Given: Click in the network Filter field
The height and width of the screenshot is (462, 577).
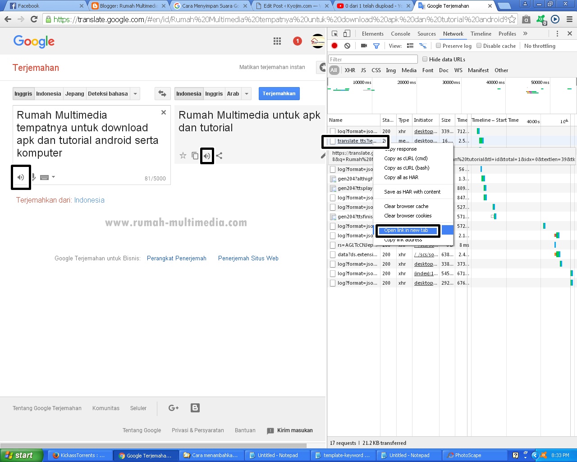Looking at the screenshot, I should (x=373, y=59).
